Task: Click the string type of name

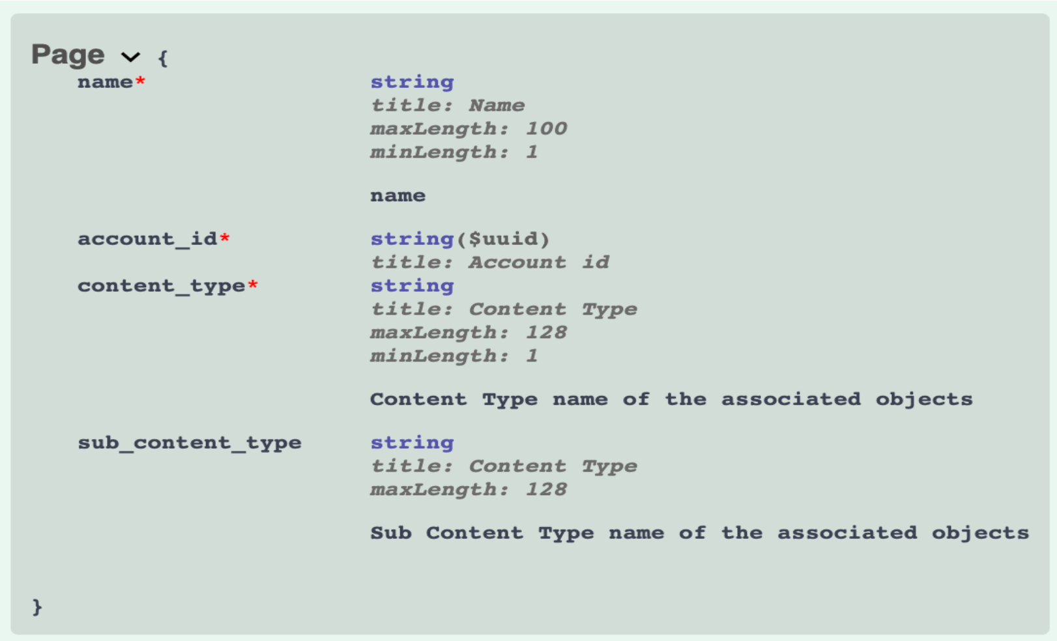Action: click(x=412, y=82)
